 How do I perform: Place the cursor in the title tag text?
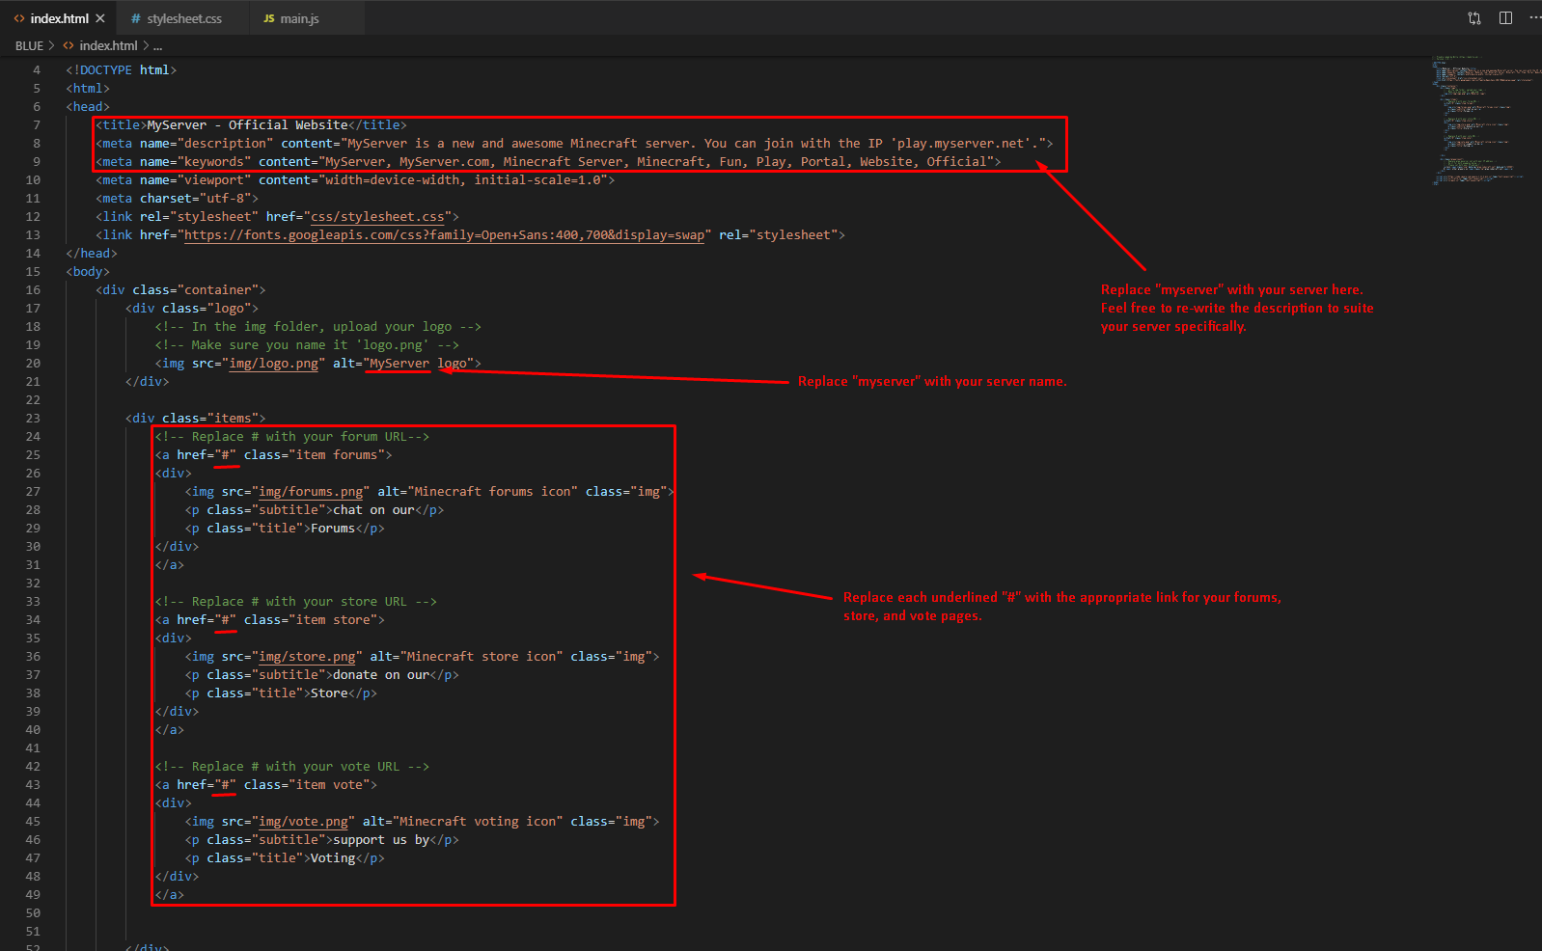click(x=247, y=125)
